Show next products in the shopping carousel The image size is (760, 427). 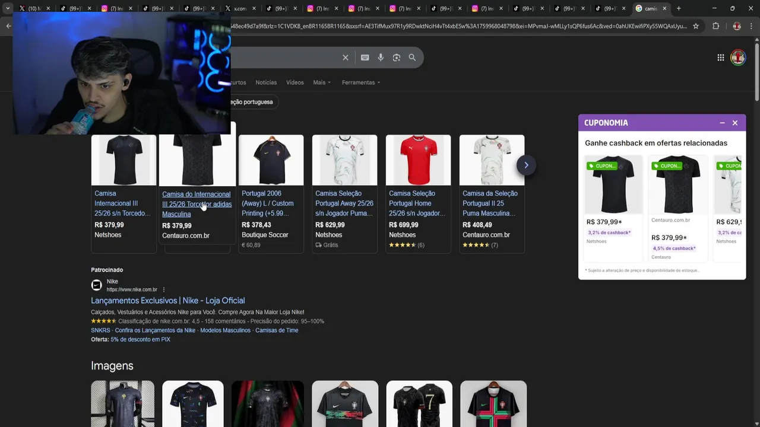click(x=526, y=165)
